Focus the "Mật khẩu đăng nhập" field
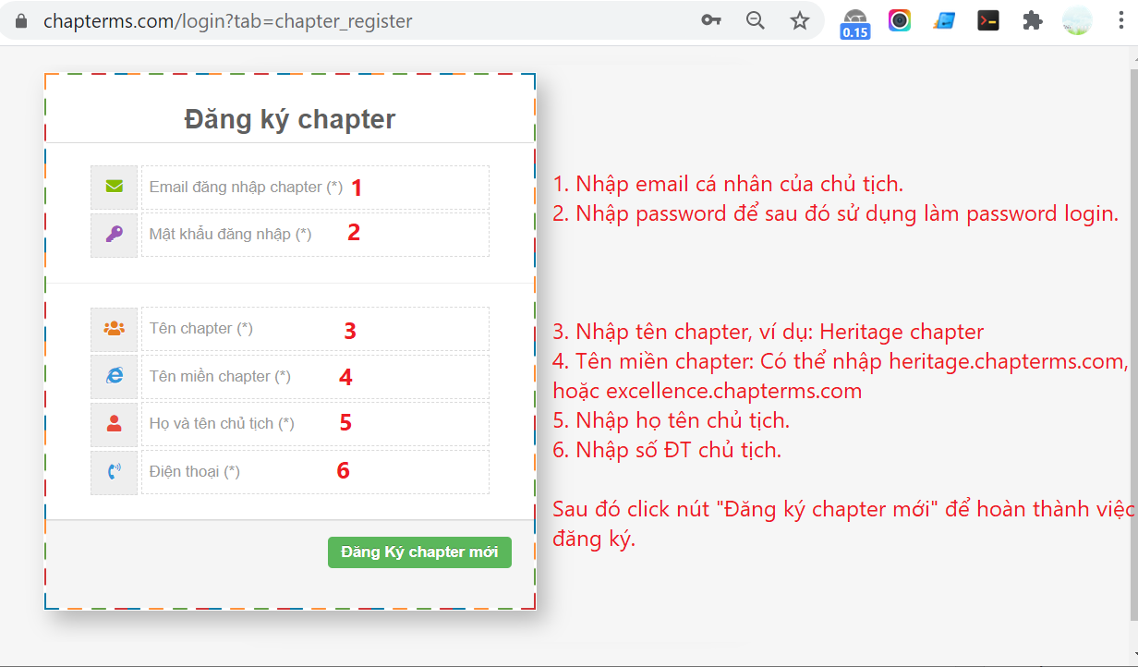Screen dimensions: 1138x667 coord(314,235)
